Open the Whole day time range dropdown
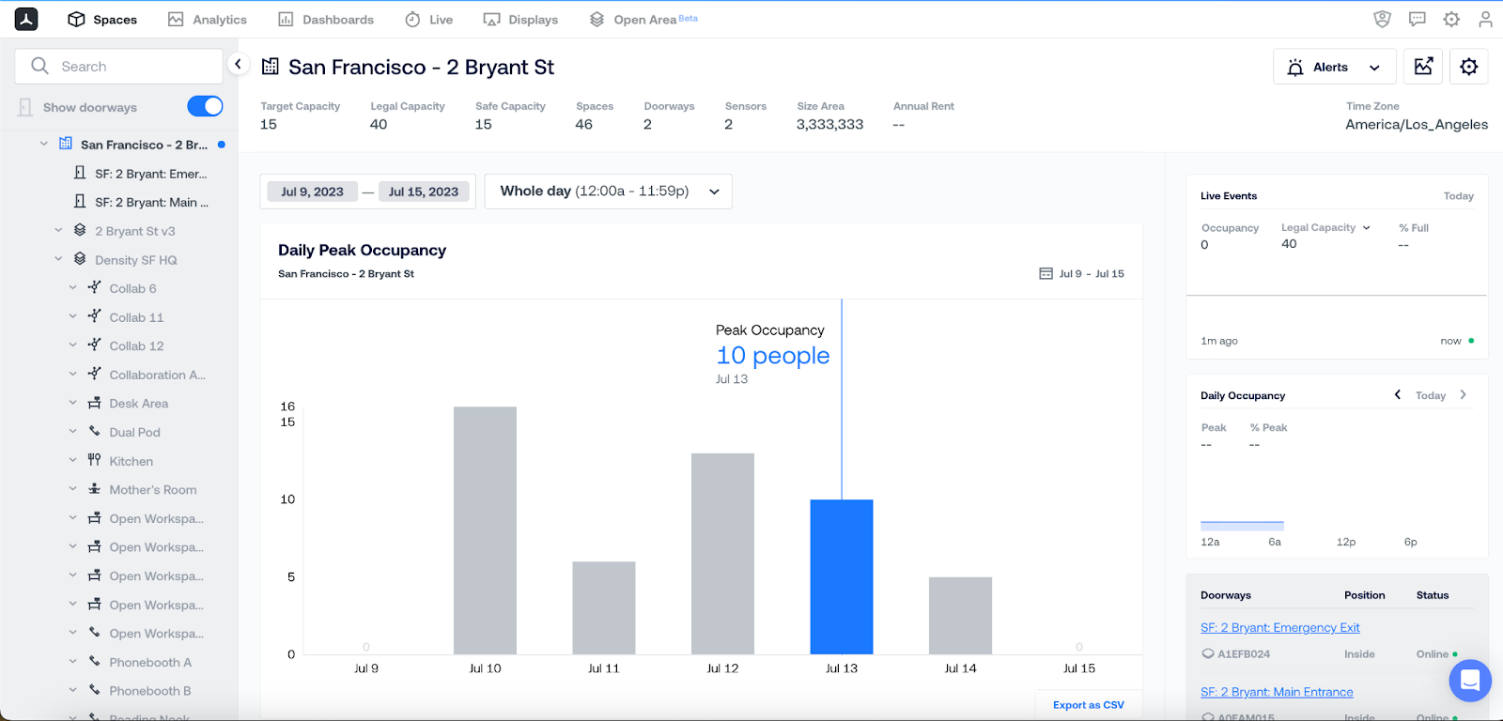This screenshot has height=721, width=1503. (x=608, y=192)
